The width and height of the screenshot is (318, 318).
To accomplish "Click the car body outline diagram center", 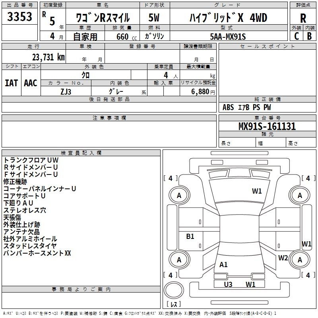I will click(x=239, y=227).
